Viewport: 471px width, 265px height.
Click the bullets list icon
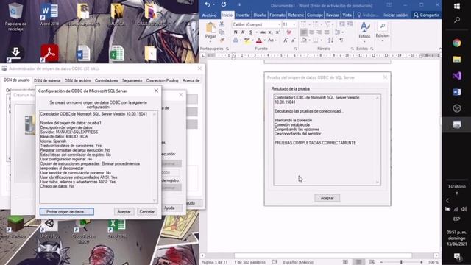[x=304, y=24]
